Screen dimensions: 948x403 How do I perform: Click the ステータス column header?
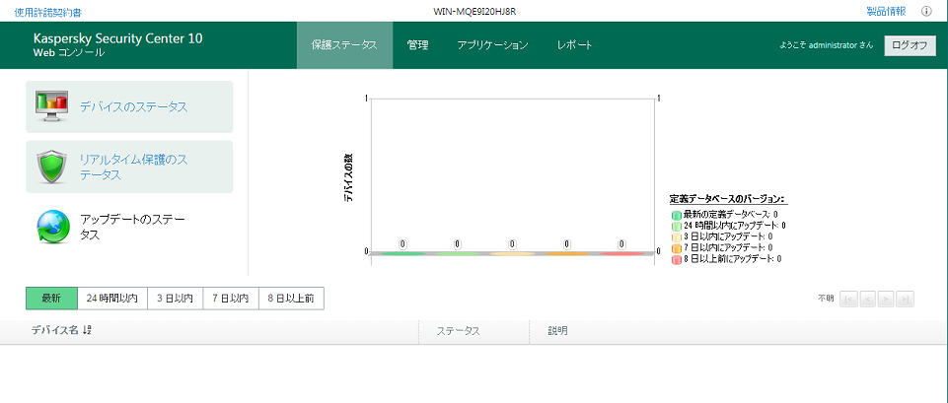459,331
